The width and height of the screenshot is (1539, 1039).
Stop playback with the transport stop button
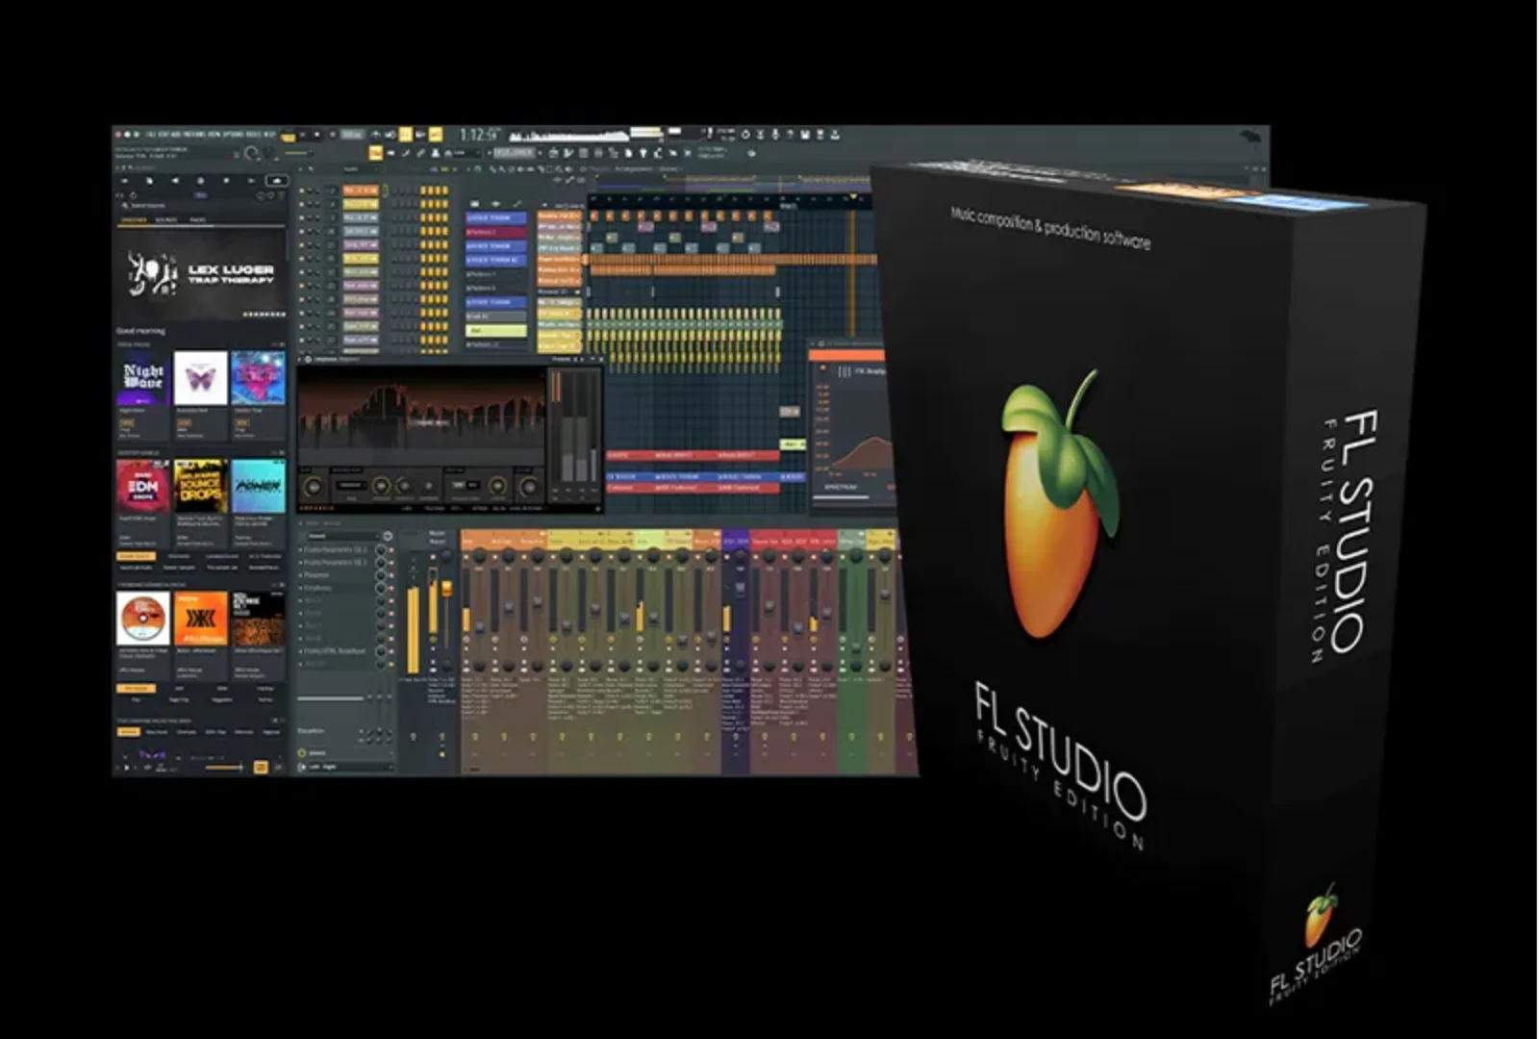click(316, 135)
